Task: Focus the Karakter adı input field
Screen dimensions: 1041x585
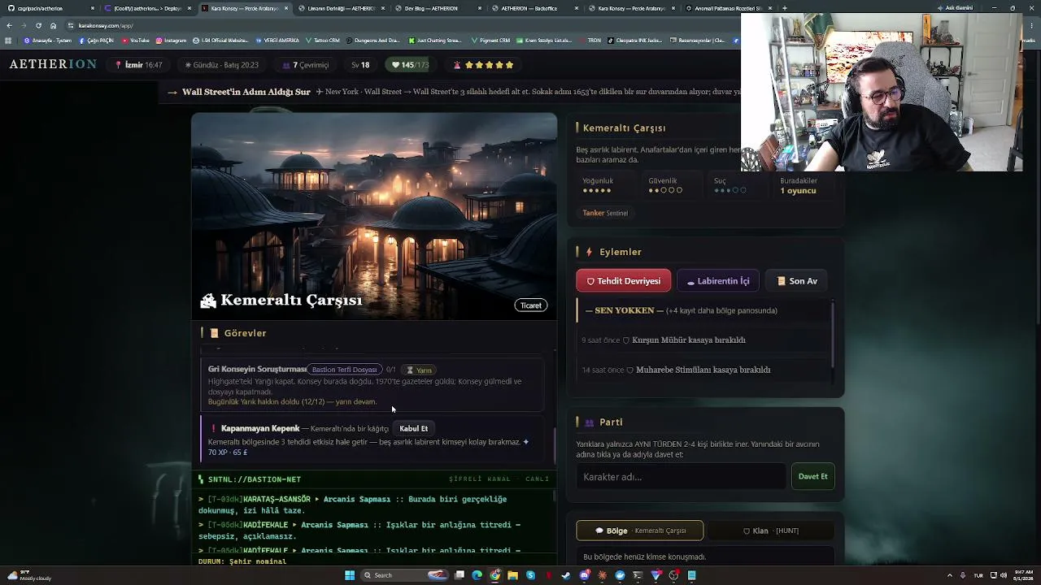Action: tap(682, 477)
